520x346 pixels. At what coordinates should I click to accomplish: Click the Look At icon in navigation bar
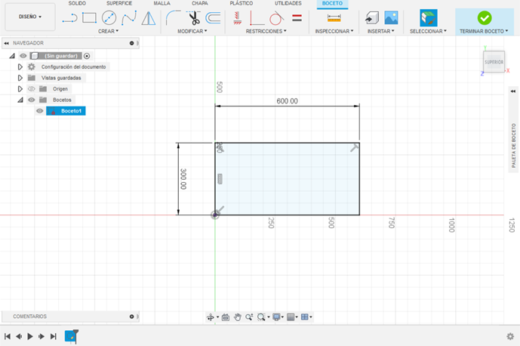click(226, 317)
